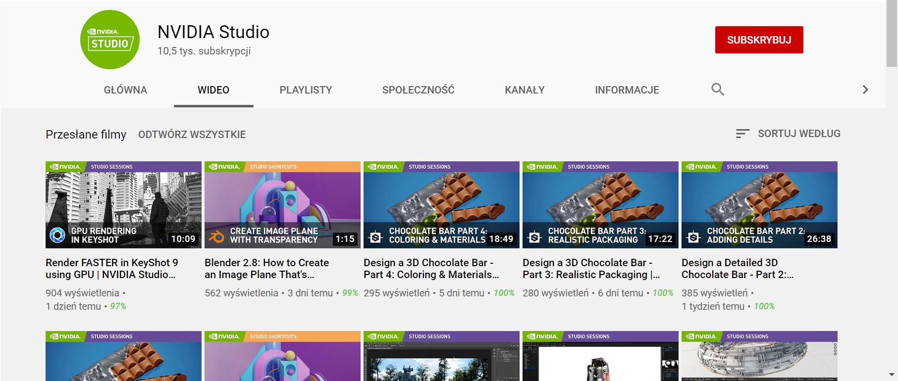Click the KeyShot logo icon on first thumbnail
898x381 pixels.
click(x=57, y=236)
